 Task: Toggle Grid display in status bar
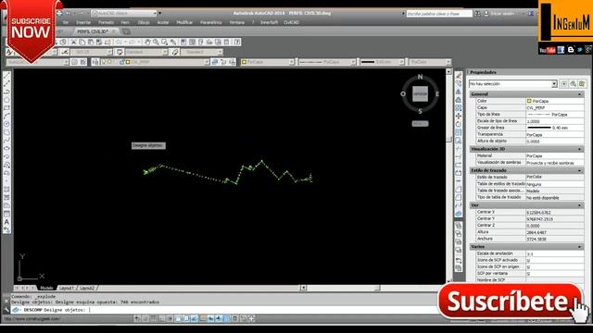click(x=154, y=319)
